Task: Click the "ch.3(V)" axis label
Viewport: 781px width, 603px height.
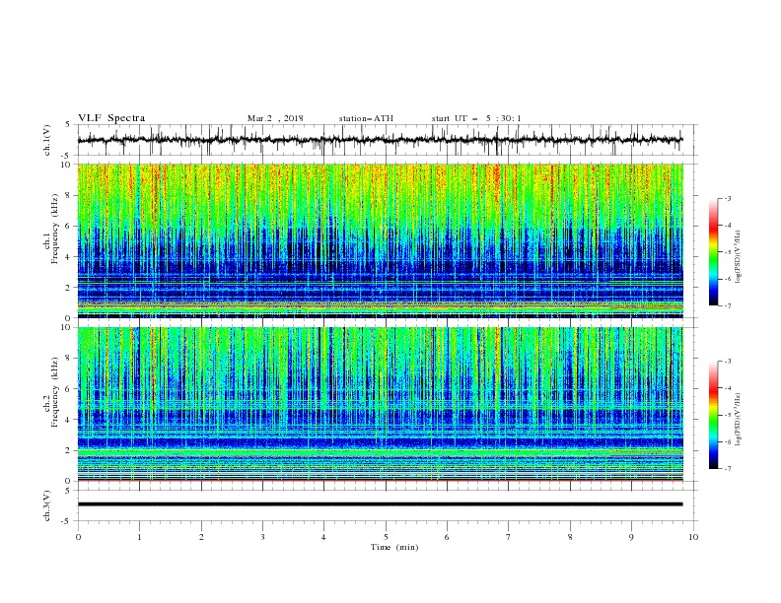Action: click(47, 505)
